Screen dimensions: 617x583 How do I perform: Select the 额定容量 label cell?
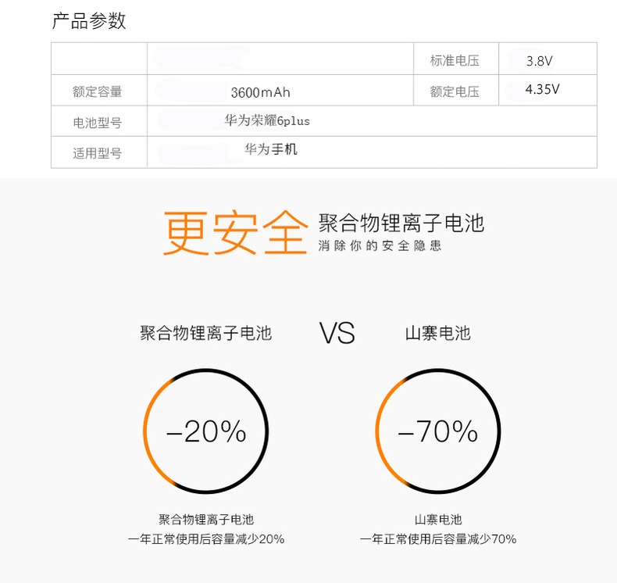click(98, 91)
